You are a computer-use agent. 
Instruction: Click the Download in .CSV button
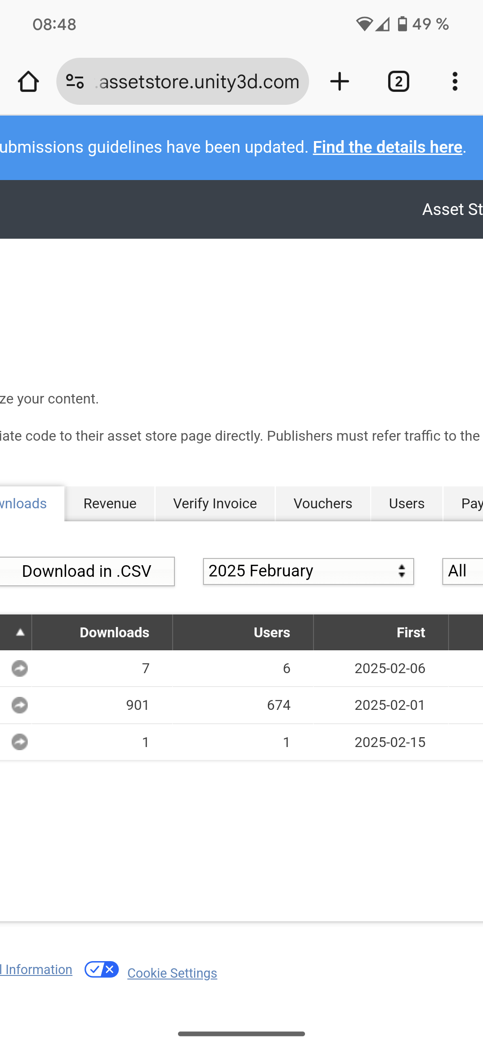(x=86, y=571)
